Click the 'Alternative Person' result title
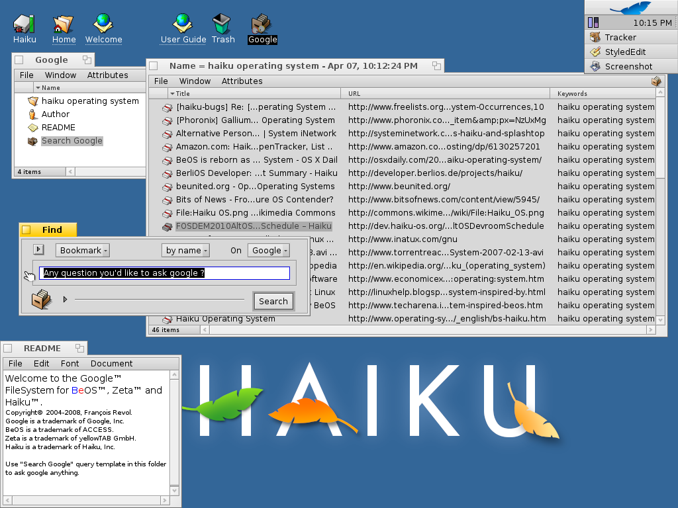The height and width of the screenshot is (508, 678). tap(256, 134)
